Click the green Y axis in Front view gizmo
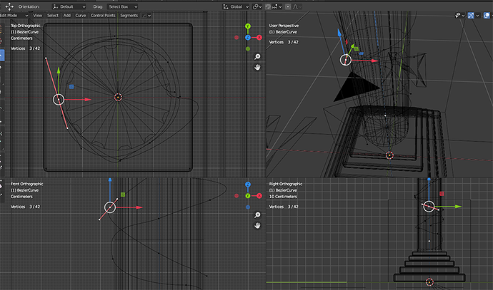This screenshot has width=493, height=290. 248,196
